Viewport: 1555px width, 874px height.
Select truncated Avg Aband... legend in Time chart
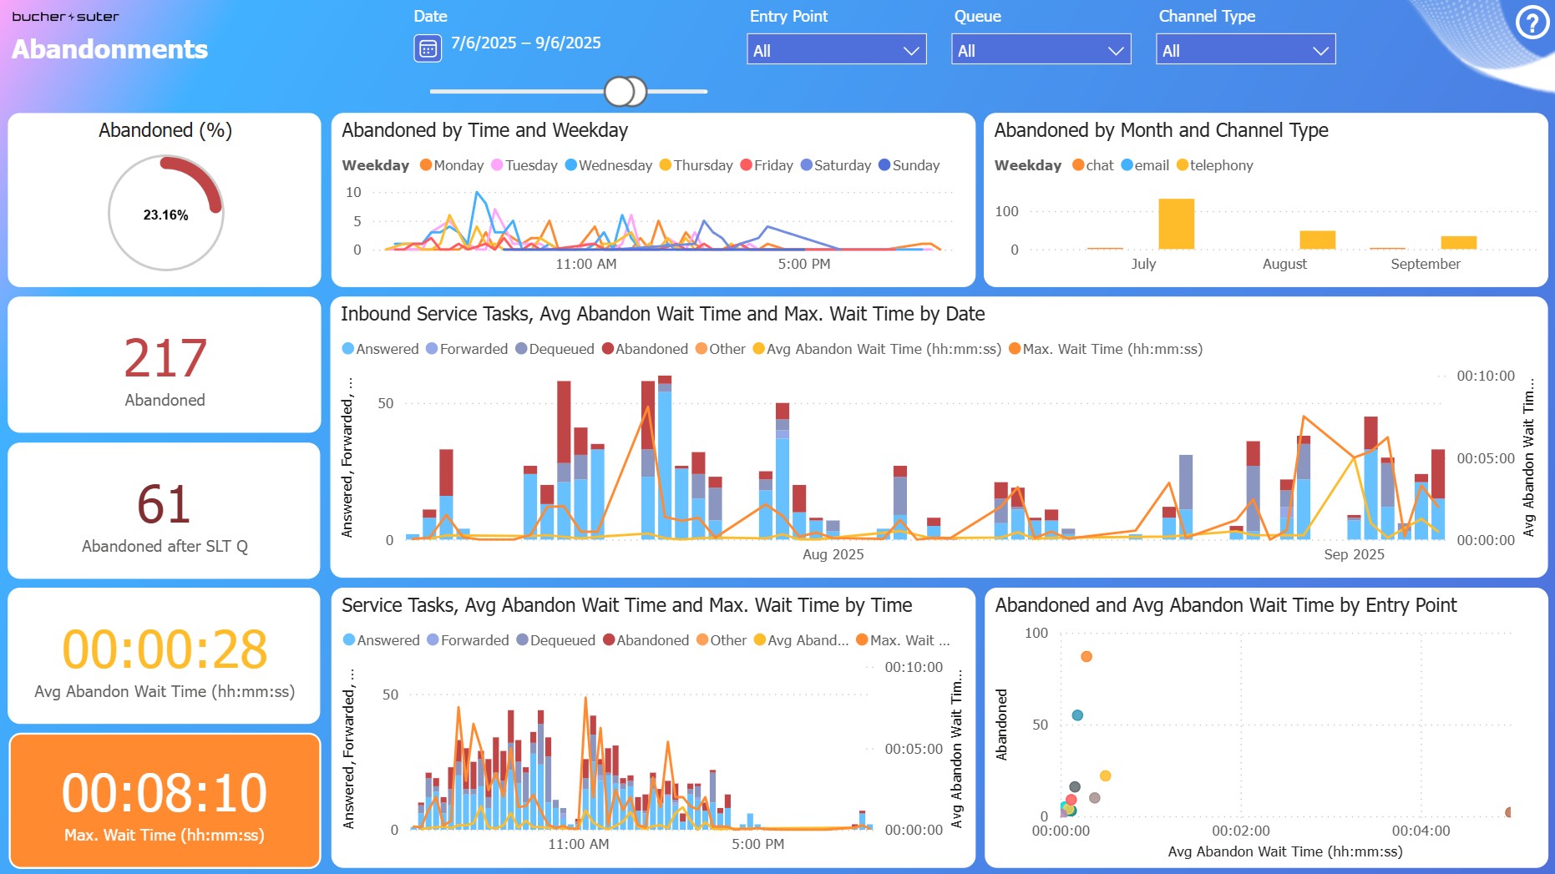(801, 640)
